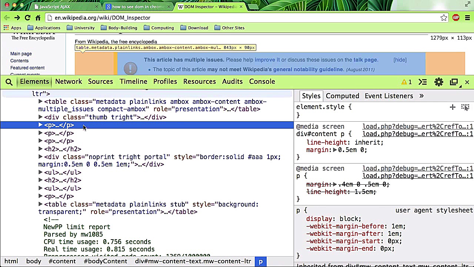The height and width of the screenshot is (267, 474).
Task: Show more sidebar panes with chevron
Action: [x=421, y=96]
